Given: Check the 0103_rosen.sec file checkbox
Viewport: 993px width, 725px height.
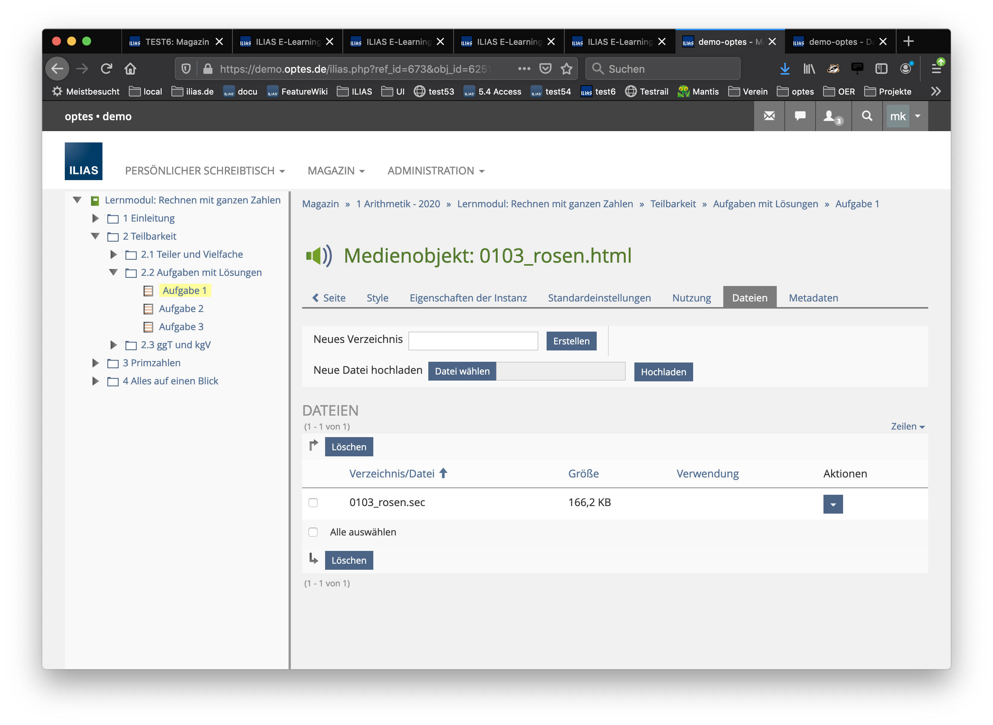Looking at the screenshot, I should click(313, 503).
